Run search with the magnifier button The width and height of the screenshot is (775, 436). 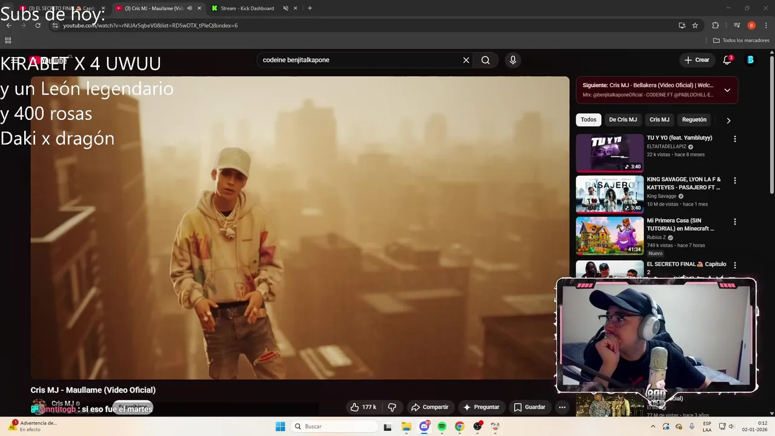coord(486,60)
